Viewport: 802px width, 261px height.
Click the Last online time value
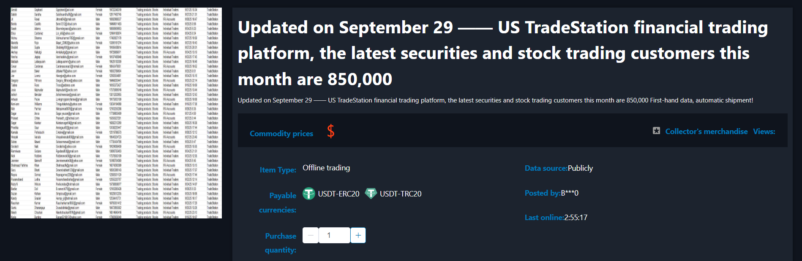(x=576, y=218)
